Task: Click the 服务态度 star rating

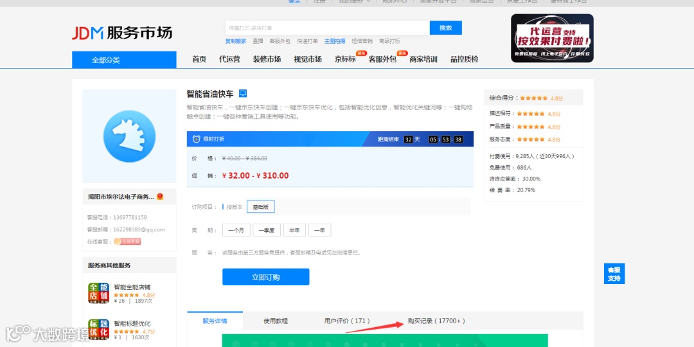Action: point(531,139)
